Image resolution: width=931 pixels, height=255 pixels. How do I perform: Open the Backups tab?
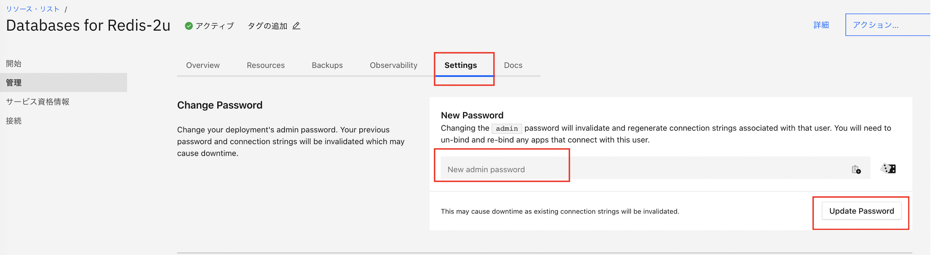point(327,65)
